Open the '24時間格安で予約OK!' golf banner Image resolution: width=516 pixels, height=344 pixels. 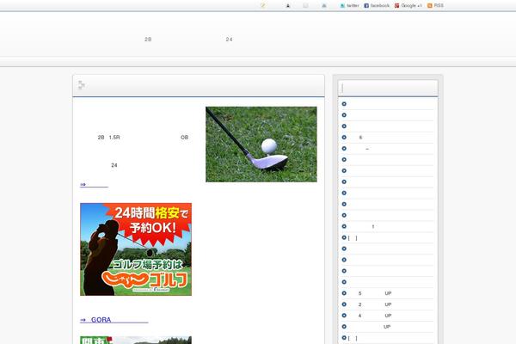pyautogui.click(x=136, y=249)
